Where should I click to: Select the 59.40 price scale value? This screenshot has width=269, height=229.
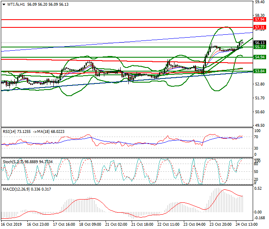(260, 2)
